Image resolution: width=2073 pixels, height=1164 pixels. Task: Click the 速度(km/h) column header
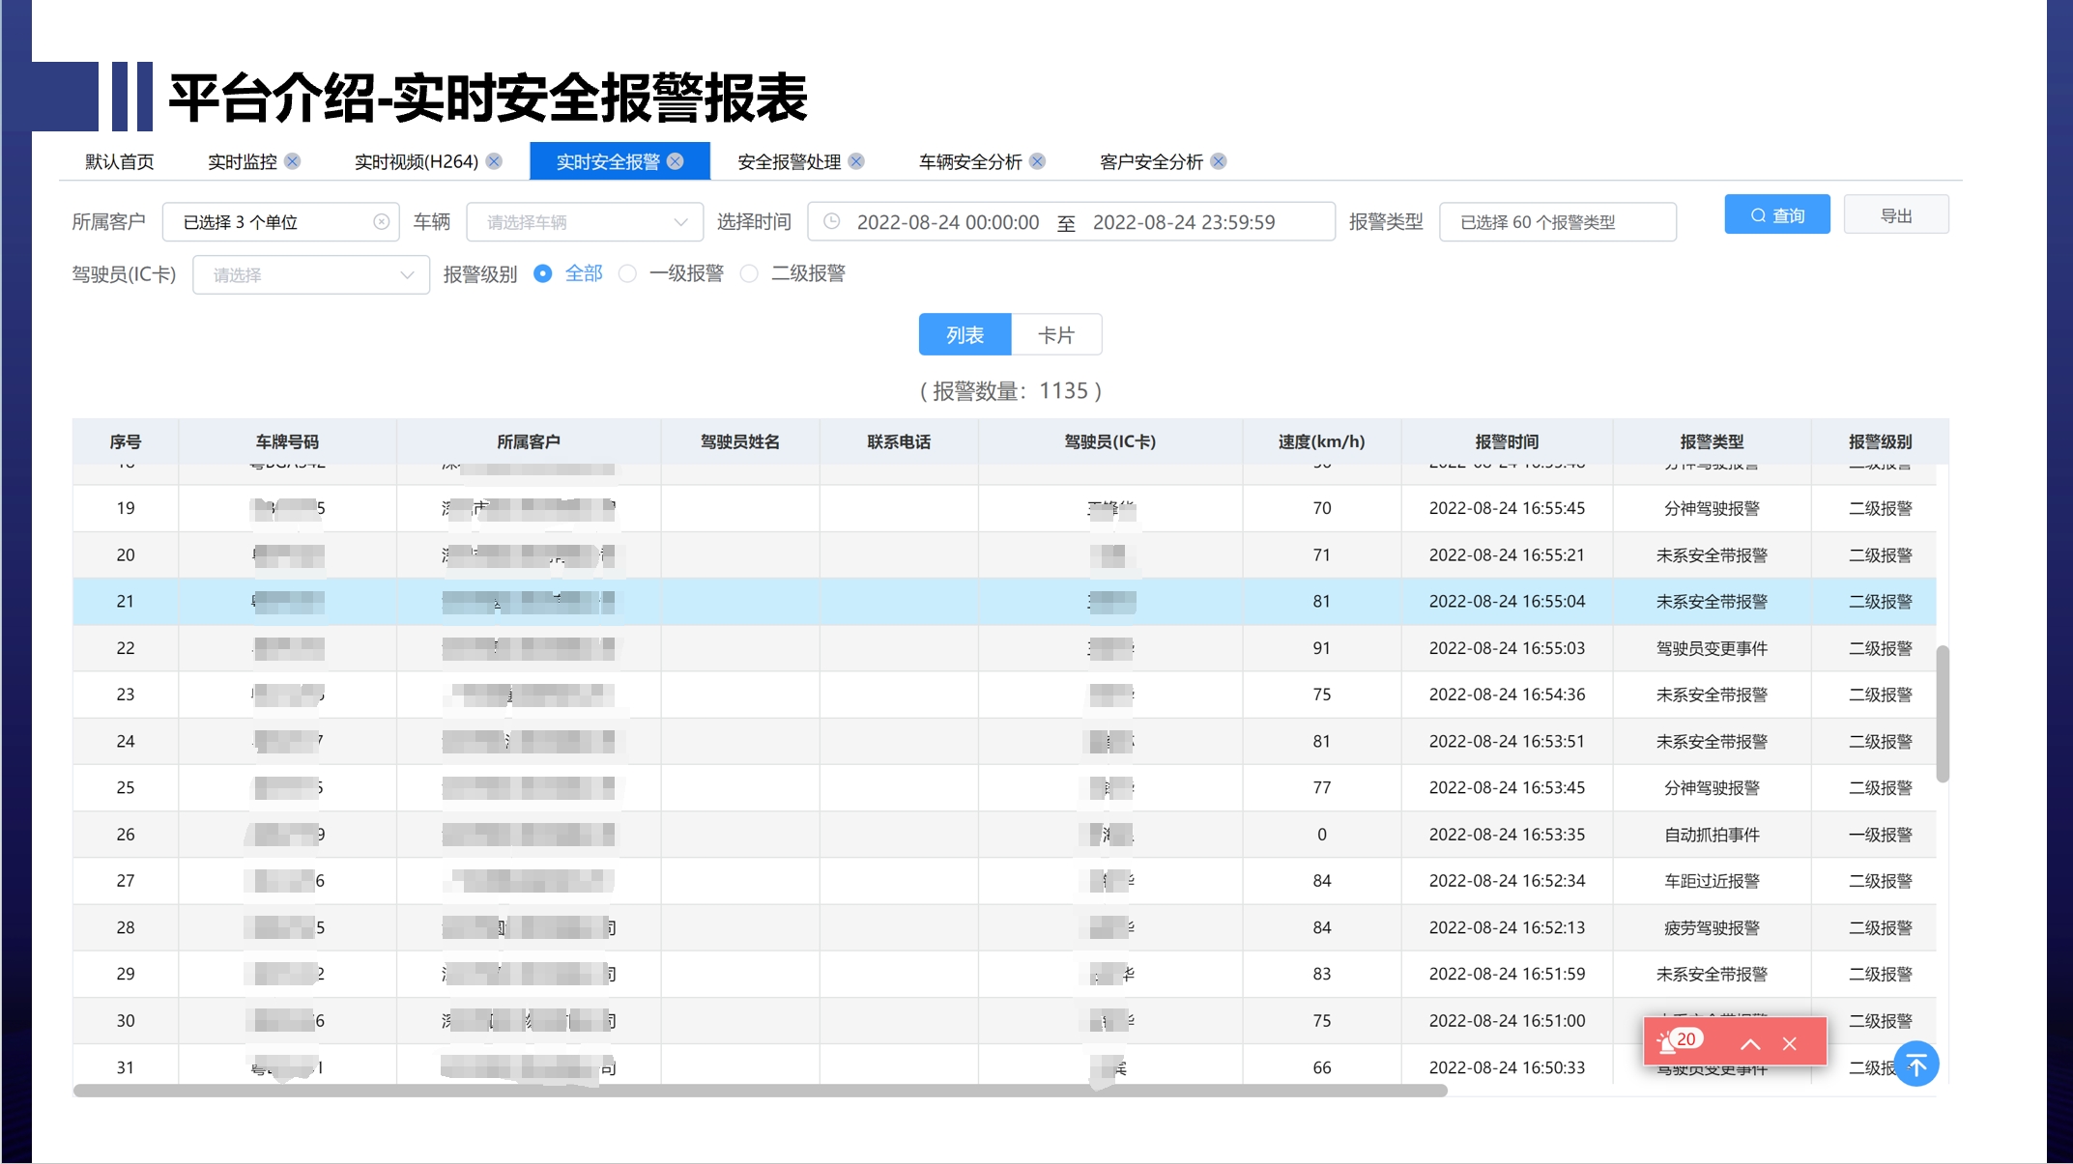[1322, 441]
